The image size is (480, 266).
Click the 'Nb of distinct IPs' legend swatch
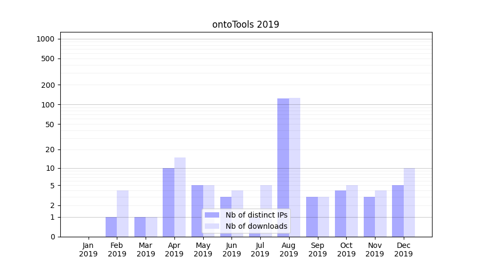pyautogui.click(x=212, y=215)
